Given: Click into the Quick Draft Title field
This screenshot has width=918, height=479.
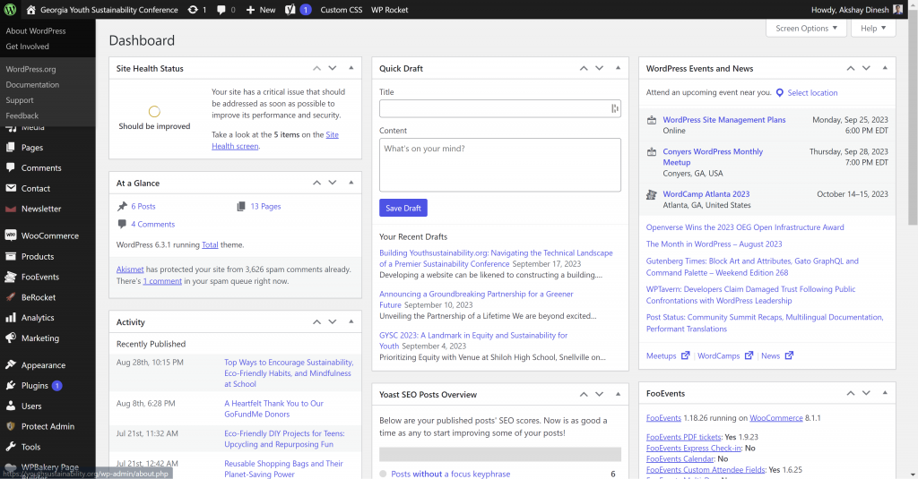Looking at the screenshot, I should (x=493, y=108).
